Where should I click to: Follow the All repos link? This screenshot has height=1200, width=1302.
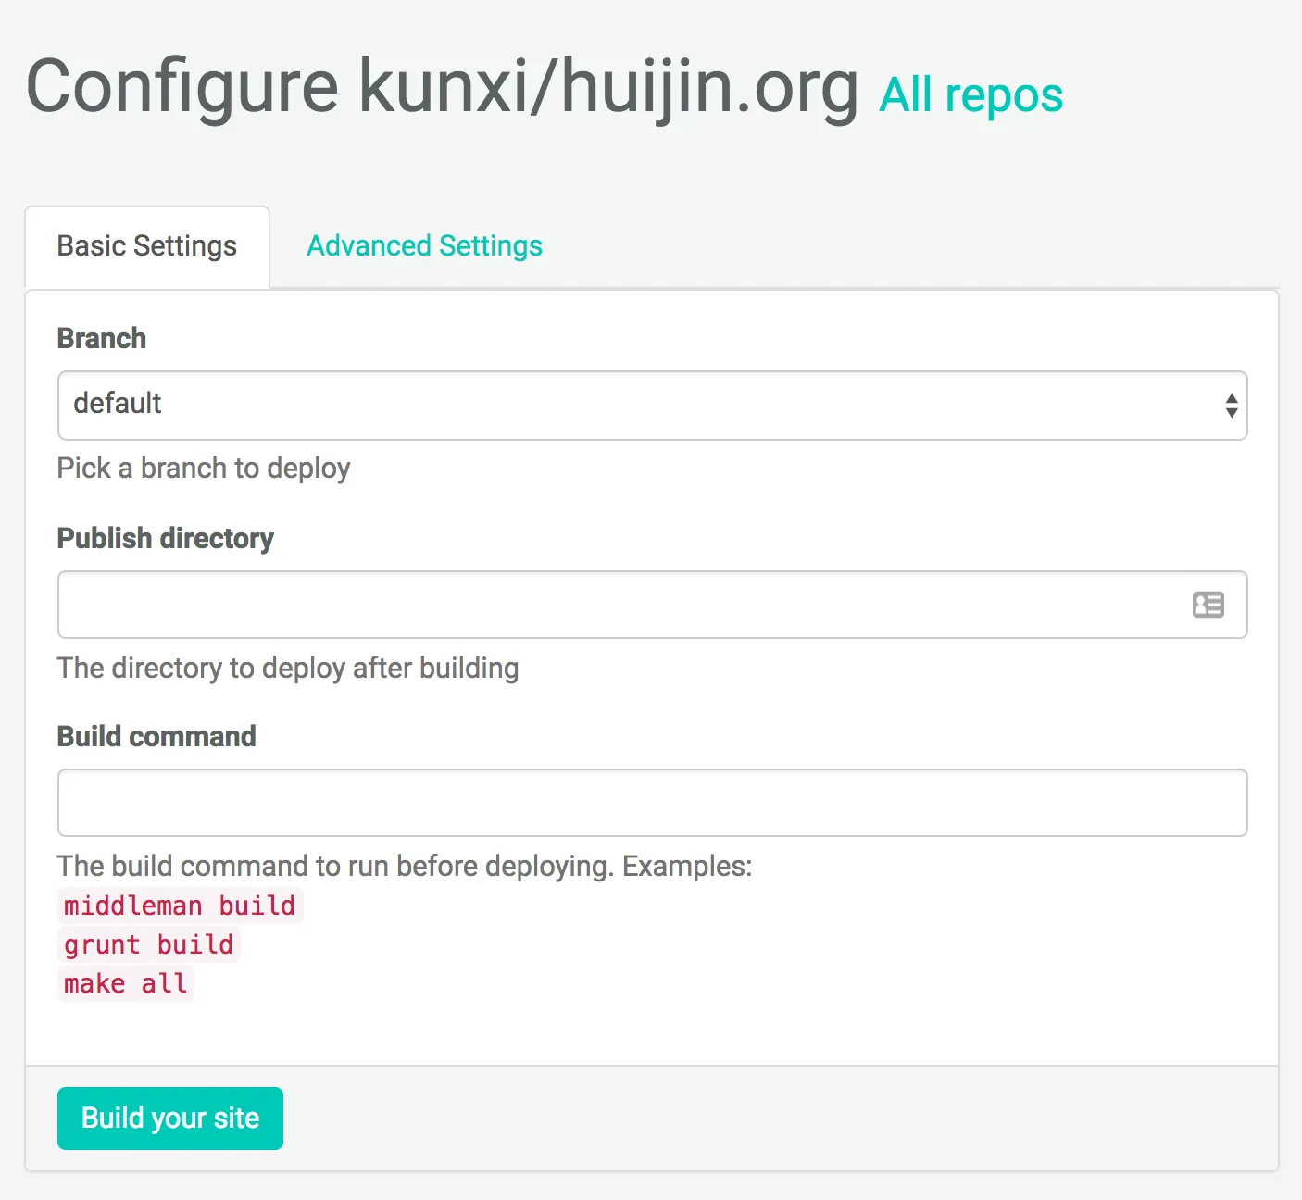(x=970, y=95)
